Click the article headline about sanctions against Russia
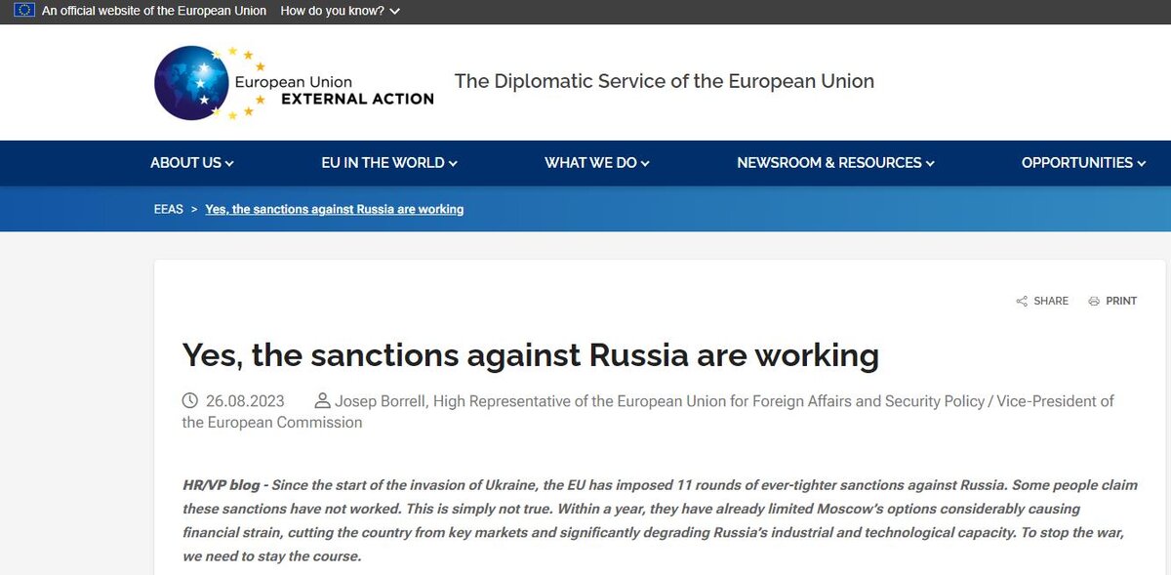 (x=530, y=354)
